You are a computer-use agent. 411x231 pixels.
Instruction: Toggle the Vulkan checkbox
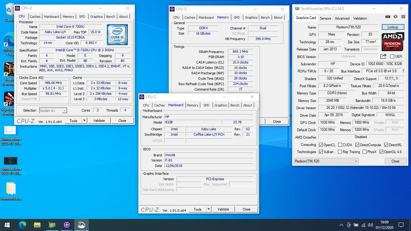point(321,152)
